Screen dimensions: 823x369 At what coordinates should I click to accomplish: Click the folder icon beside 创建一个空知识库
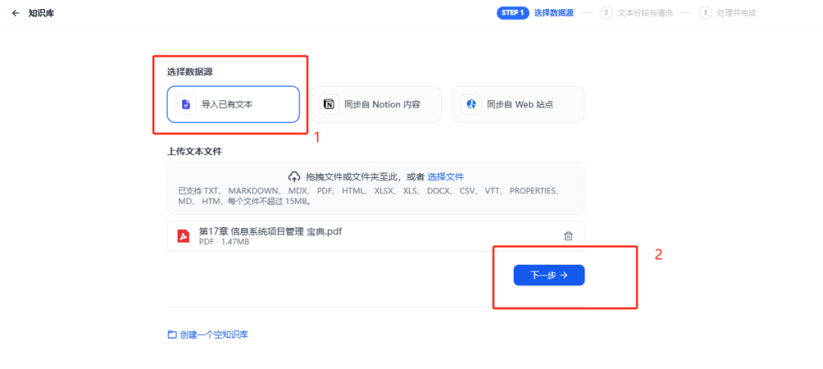click(x=171, y=335)
